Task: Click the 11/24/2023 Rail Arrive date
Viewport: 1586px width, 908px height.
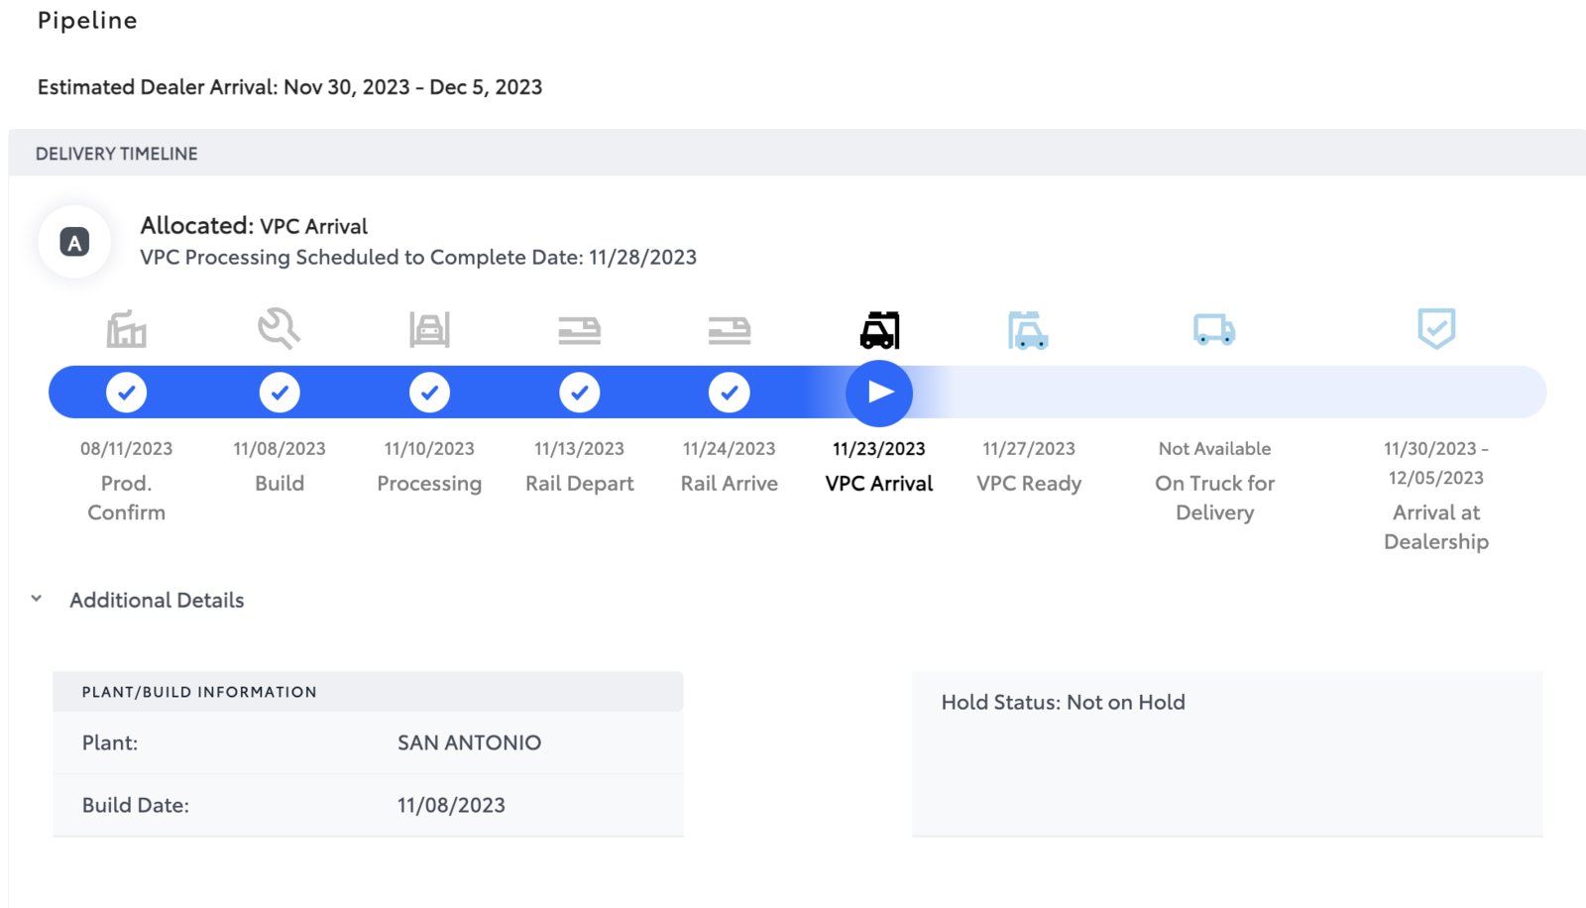Action: pos(730,449)
